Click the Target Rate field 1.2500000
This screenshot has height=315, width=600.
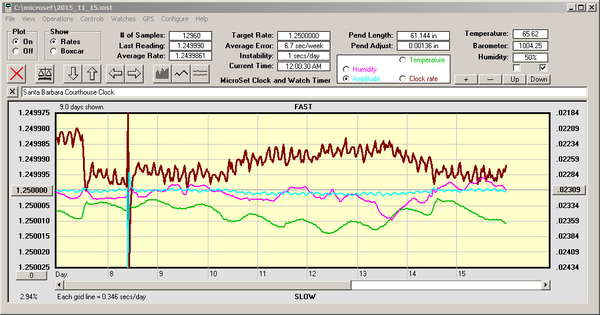tap(304, 36)
